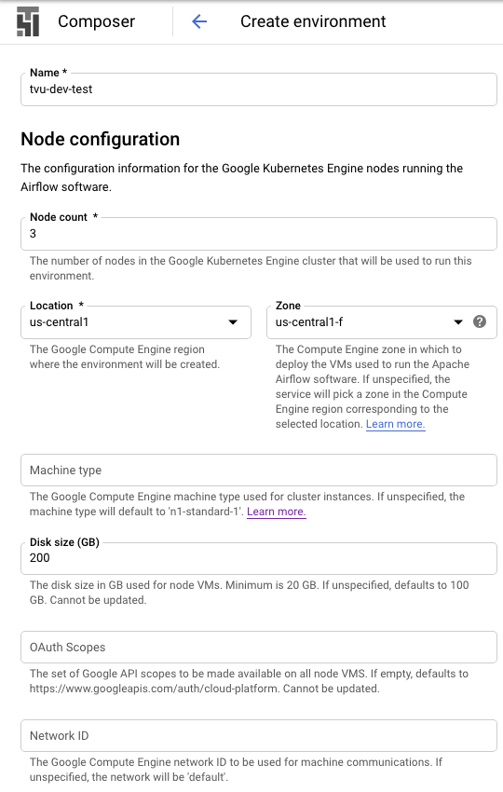Open the us-central1 Location selector
503x792 pixels.
pyautogui.click(x=136, y=321)
